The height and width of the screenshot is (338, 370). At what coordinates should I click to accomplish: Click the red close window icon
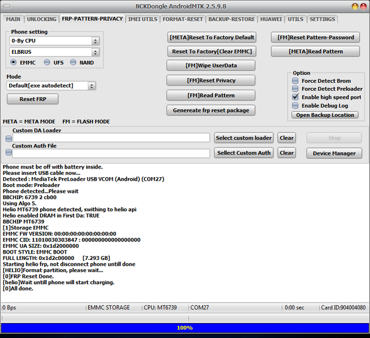(363, 6)
